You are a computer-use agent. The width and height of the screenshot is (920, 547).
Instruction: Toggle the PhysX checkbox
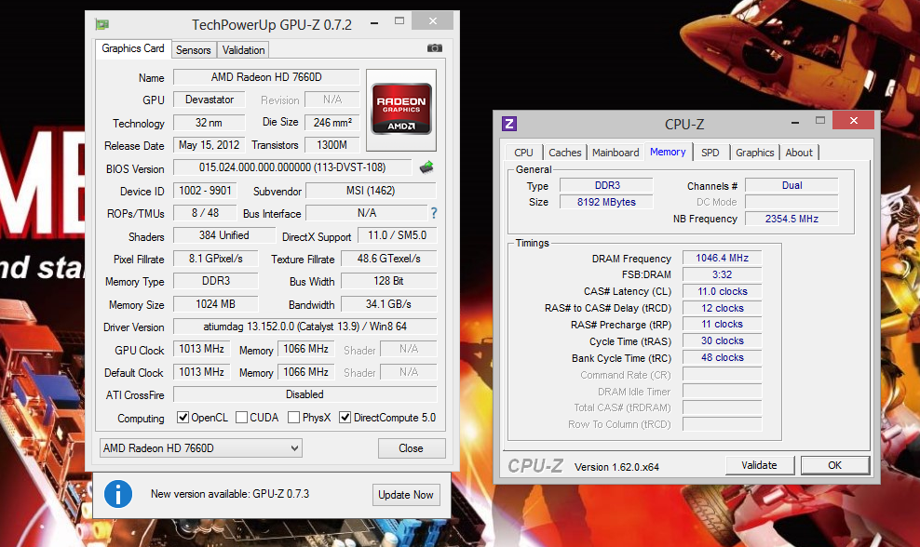pos(294,418)
